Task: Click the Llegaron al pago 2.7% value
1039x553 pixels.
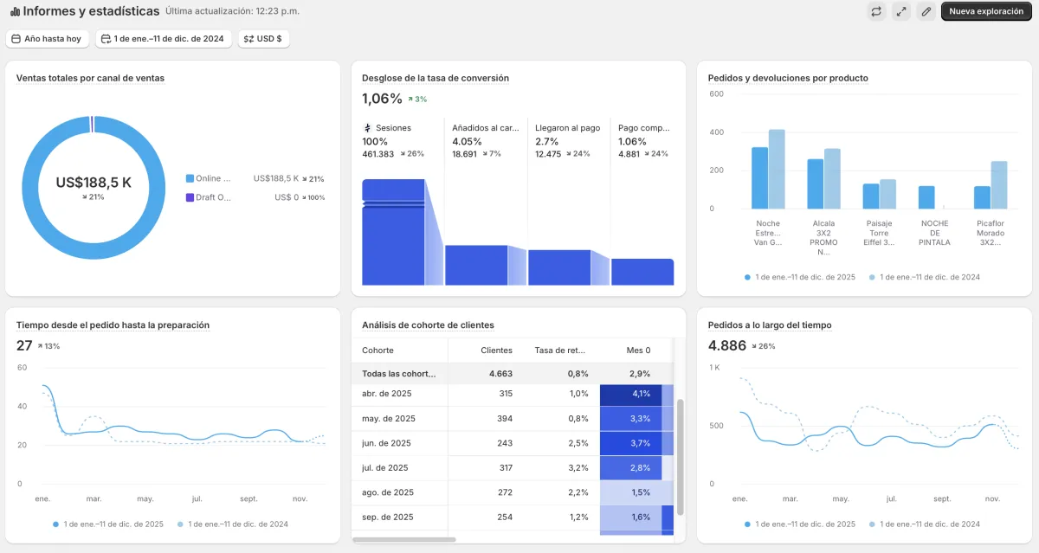Action: (547, 141)
